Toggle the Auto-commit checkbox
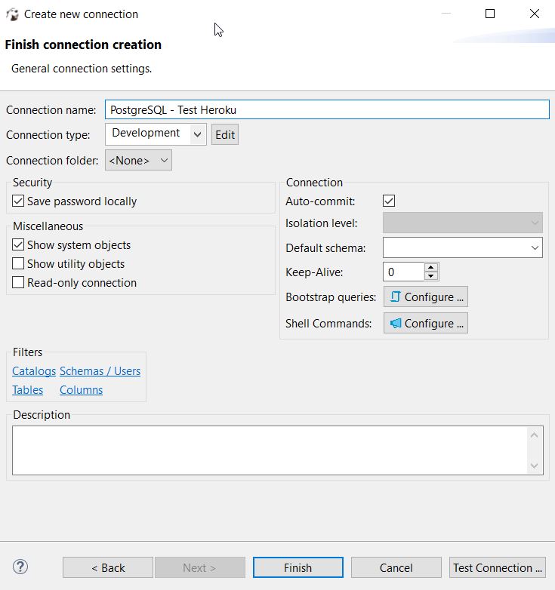Viewport: 555px width, 590px height. point(389,201)
